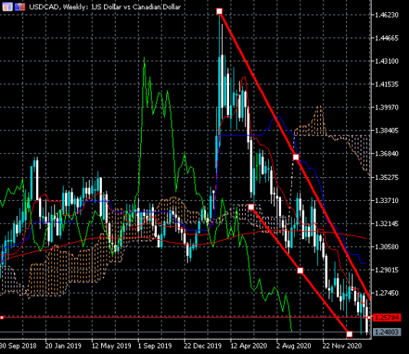Click the 1.36840 price scale value
409x354 pixels.
[x=387, y=154]
